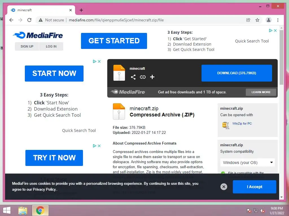
Task: Click the WinZip program icon
Action: (x=226, y=125)
